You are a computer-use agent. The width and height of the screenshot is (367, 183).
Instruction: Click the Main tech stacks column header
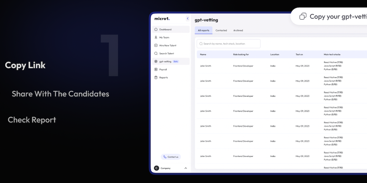click(332, 54)
